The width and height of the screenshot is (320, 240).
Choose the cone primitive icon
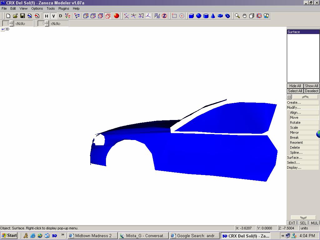pos(213,16)
